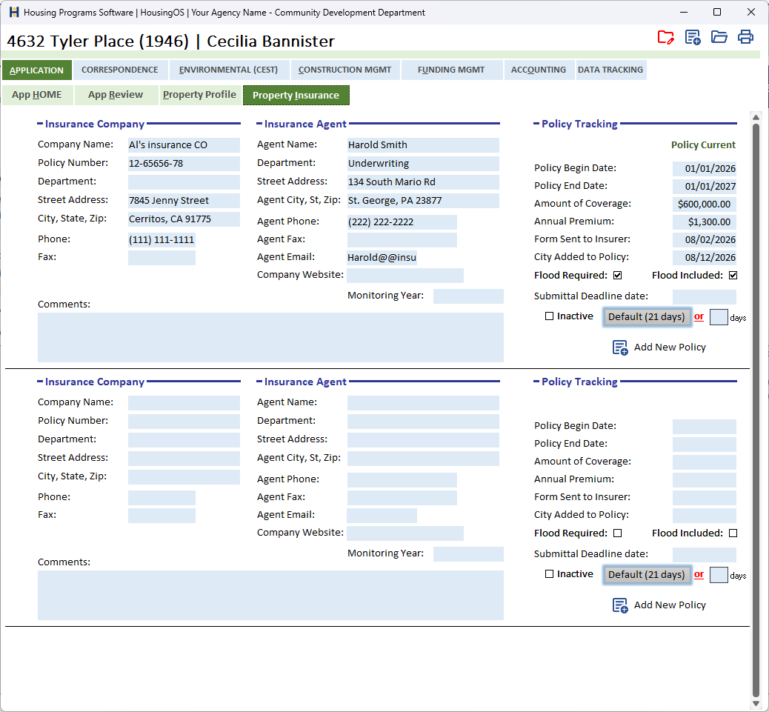Click Policy Begin Date field in second policy
This screenshot has height=712, width=769.
click(705, 427)
